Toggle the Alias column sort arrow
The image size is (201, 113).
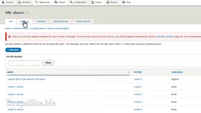pyautogui.click(x=129, y=72)
